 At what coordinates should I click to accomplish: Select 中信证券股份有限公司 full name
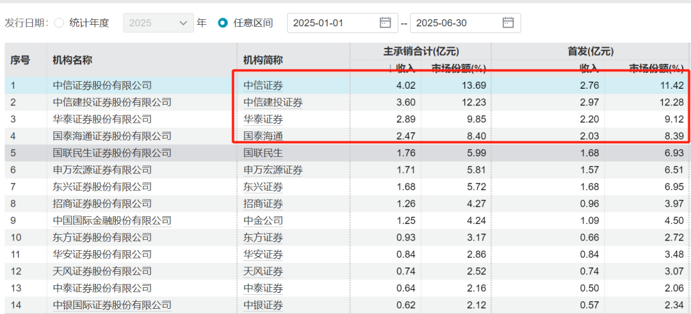102,86
